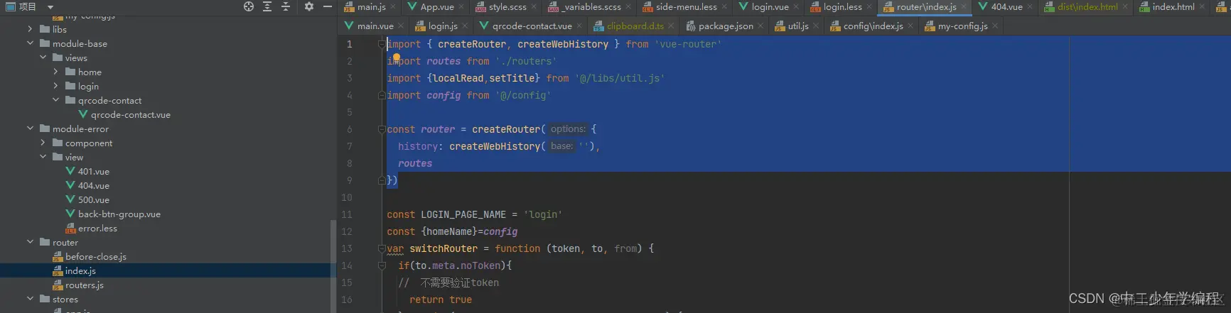
Task: Close the package.json tab
Action: (x=760, y=26)
